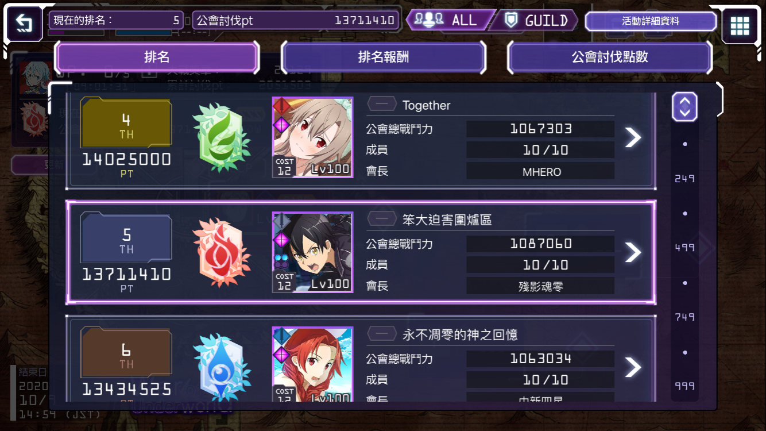Open the grid menu icon

coord(740,26)
